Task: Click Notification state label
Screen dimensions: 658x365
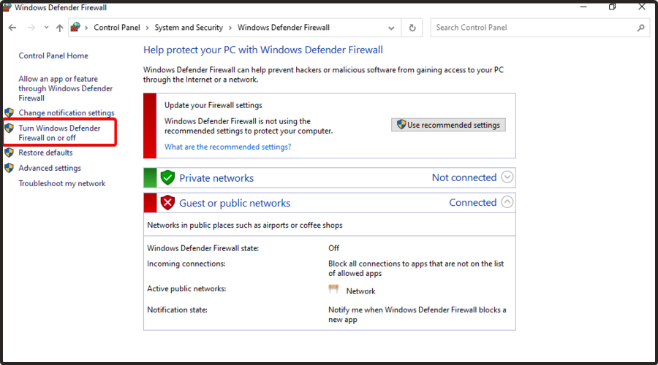Action: click(177, 310)
